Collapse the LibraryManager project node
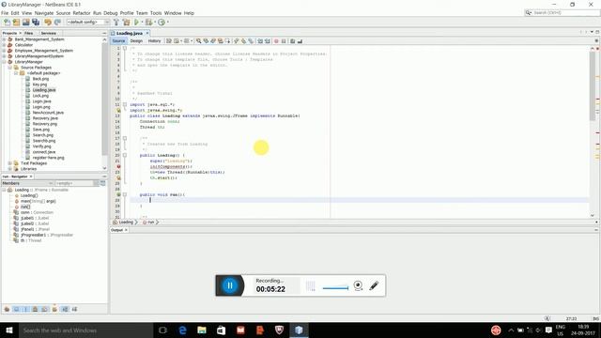 coord(4,62)
